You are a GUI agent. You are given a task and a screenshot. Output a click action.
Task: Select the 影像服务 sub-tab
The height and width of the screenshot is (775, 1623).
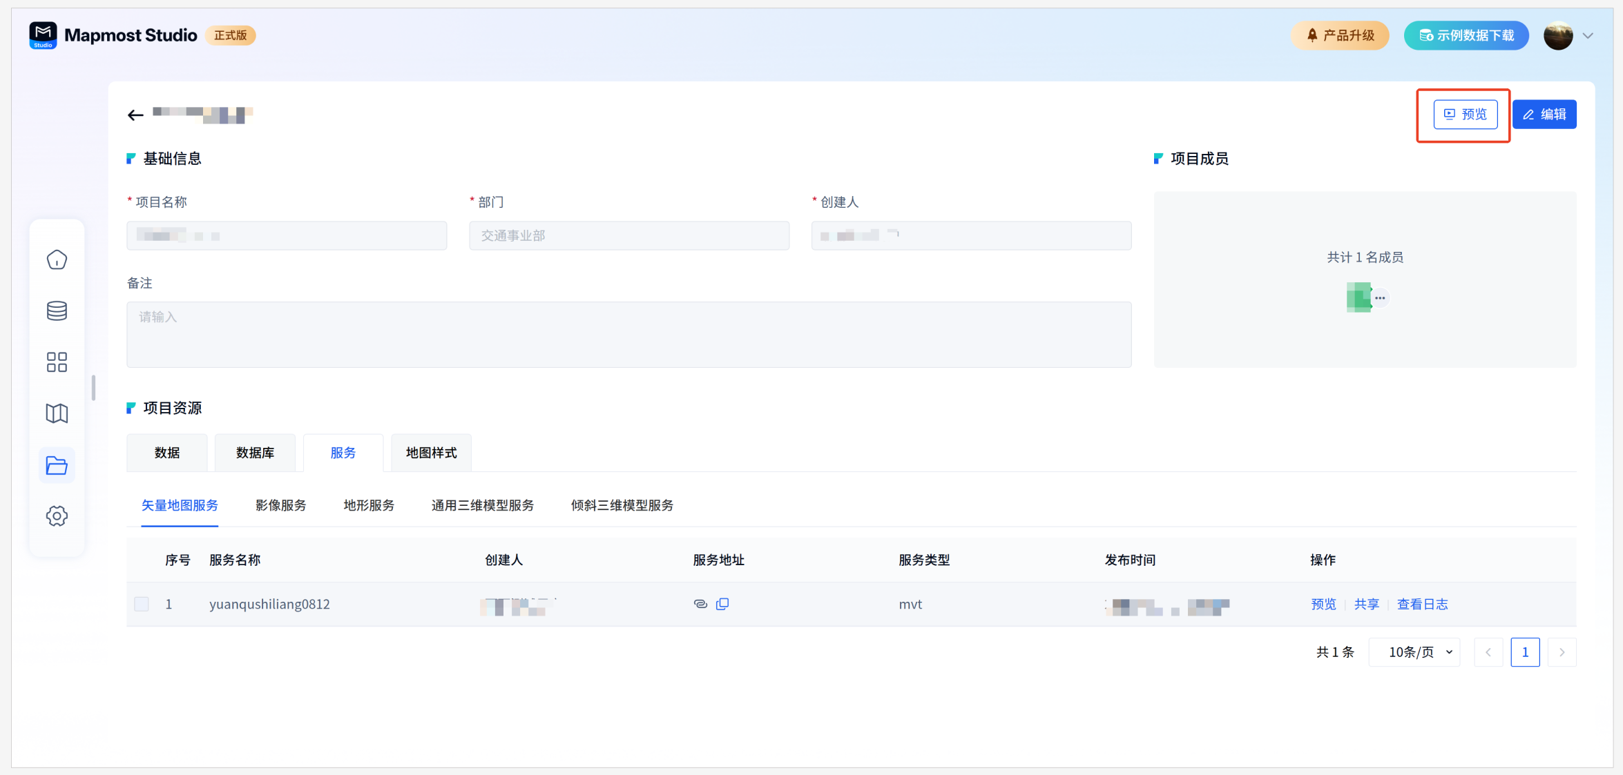(x=280, y=505)
